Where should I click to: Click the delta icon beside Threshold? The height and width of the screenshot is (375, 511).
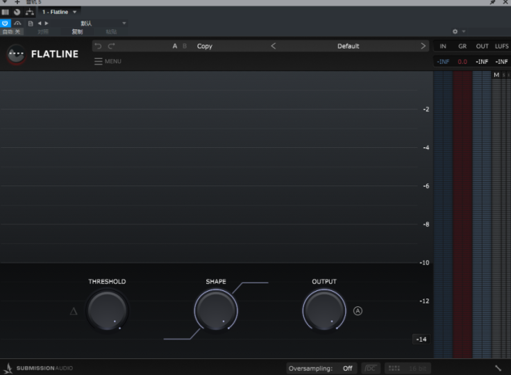coord(74,311)
